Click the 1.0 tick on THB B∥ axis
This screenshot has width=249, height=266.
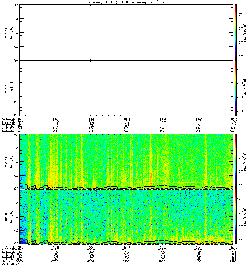coord(16,88)
